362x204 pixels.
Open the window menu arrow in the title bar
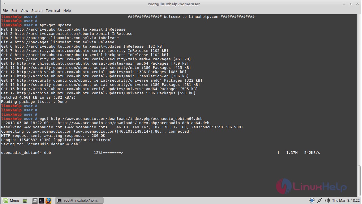(5, 4)
